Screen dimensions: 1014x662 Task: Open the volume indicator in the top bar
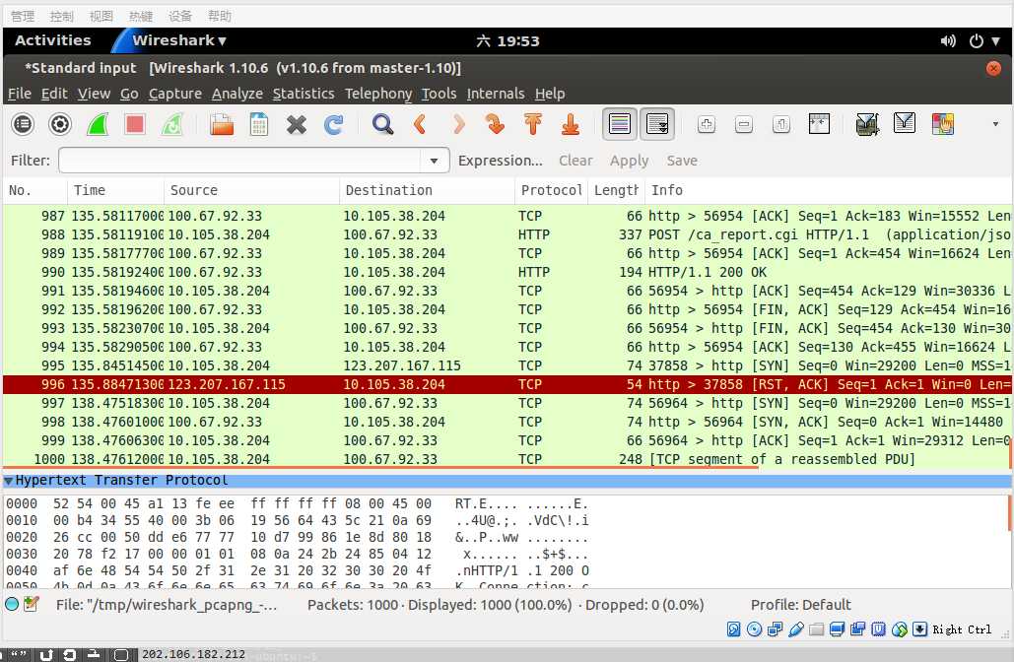click(x=948, y=41)
